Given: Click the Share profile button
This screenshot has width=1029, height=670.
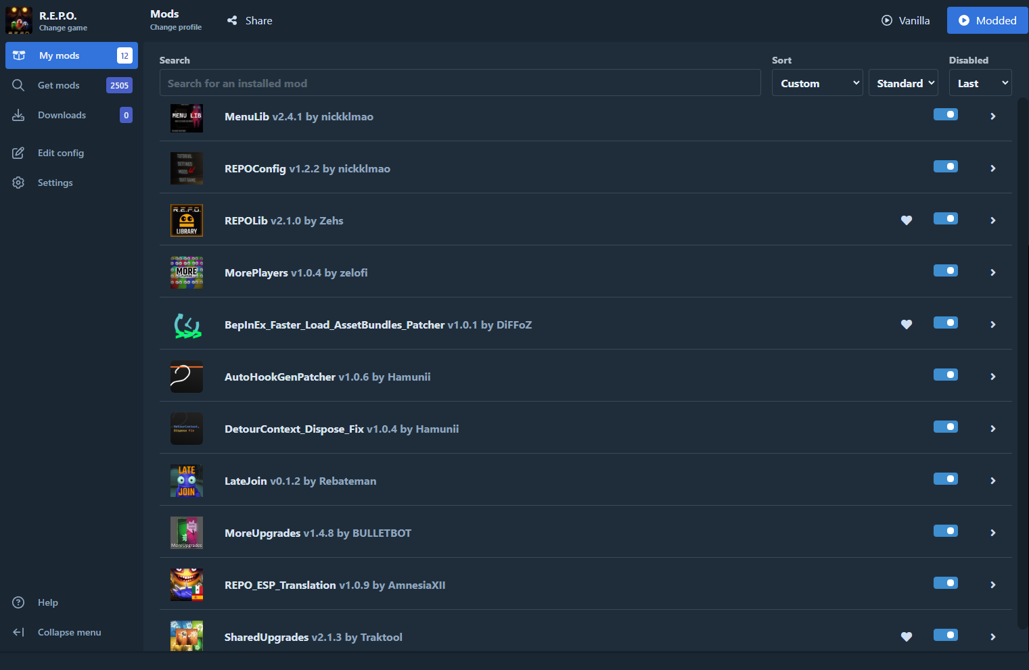Looking at the screenshot, I should (250, 20).
